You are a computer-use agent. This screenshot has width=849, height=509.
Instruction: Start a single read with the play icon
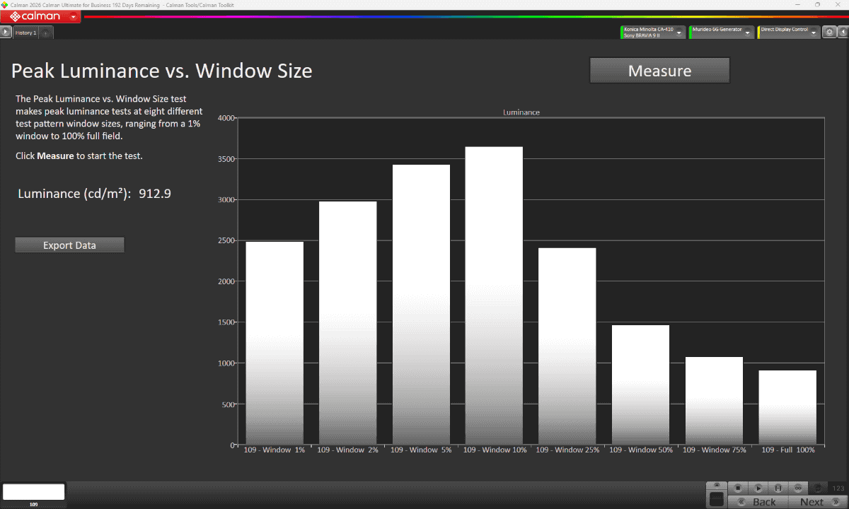758,488
